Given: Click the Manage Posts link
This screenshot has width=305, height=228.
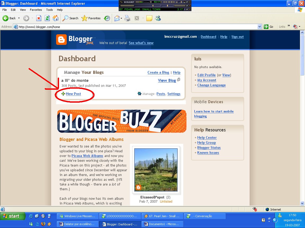Looking at the screenshot, I should pos(161,94).
